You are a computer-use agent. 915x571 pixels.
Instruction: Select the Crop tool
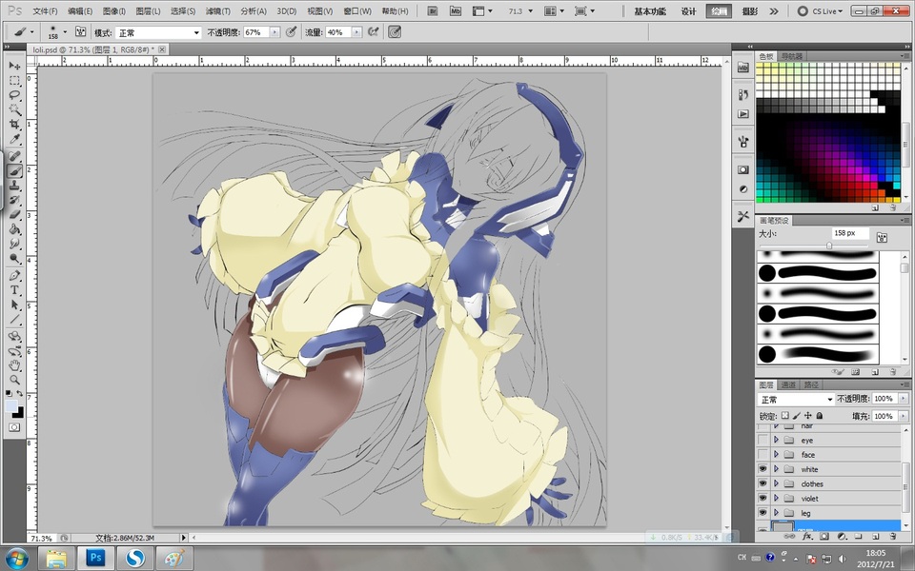[14, 125]
